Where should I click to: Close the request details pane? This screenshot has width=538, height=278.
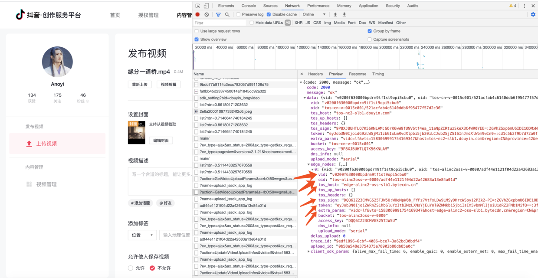302,74
